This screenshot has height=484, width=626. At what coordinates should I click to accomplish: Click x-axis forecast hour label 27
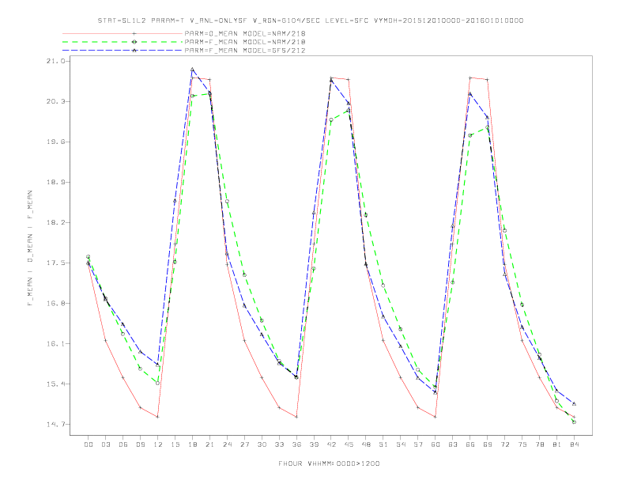tap(244, 444)
